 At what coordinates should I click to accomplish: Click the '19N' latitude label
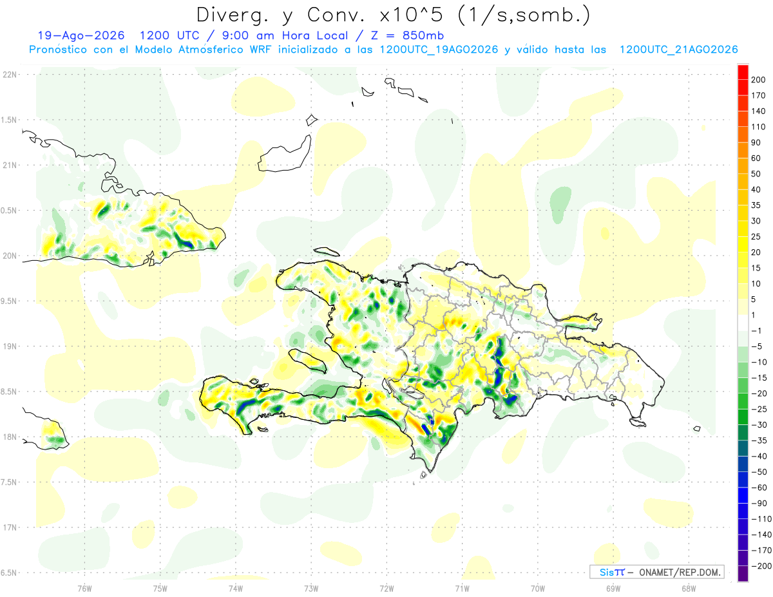[9, 346]
